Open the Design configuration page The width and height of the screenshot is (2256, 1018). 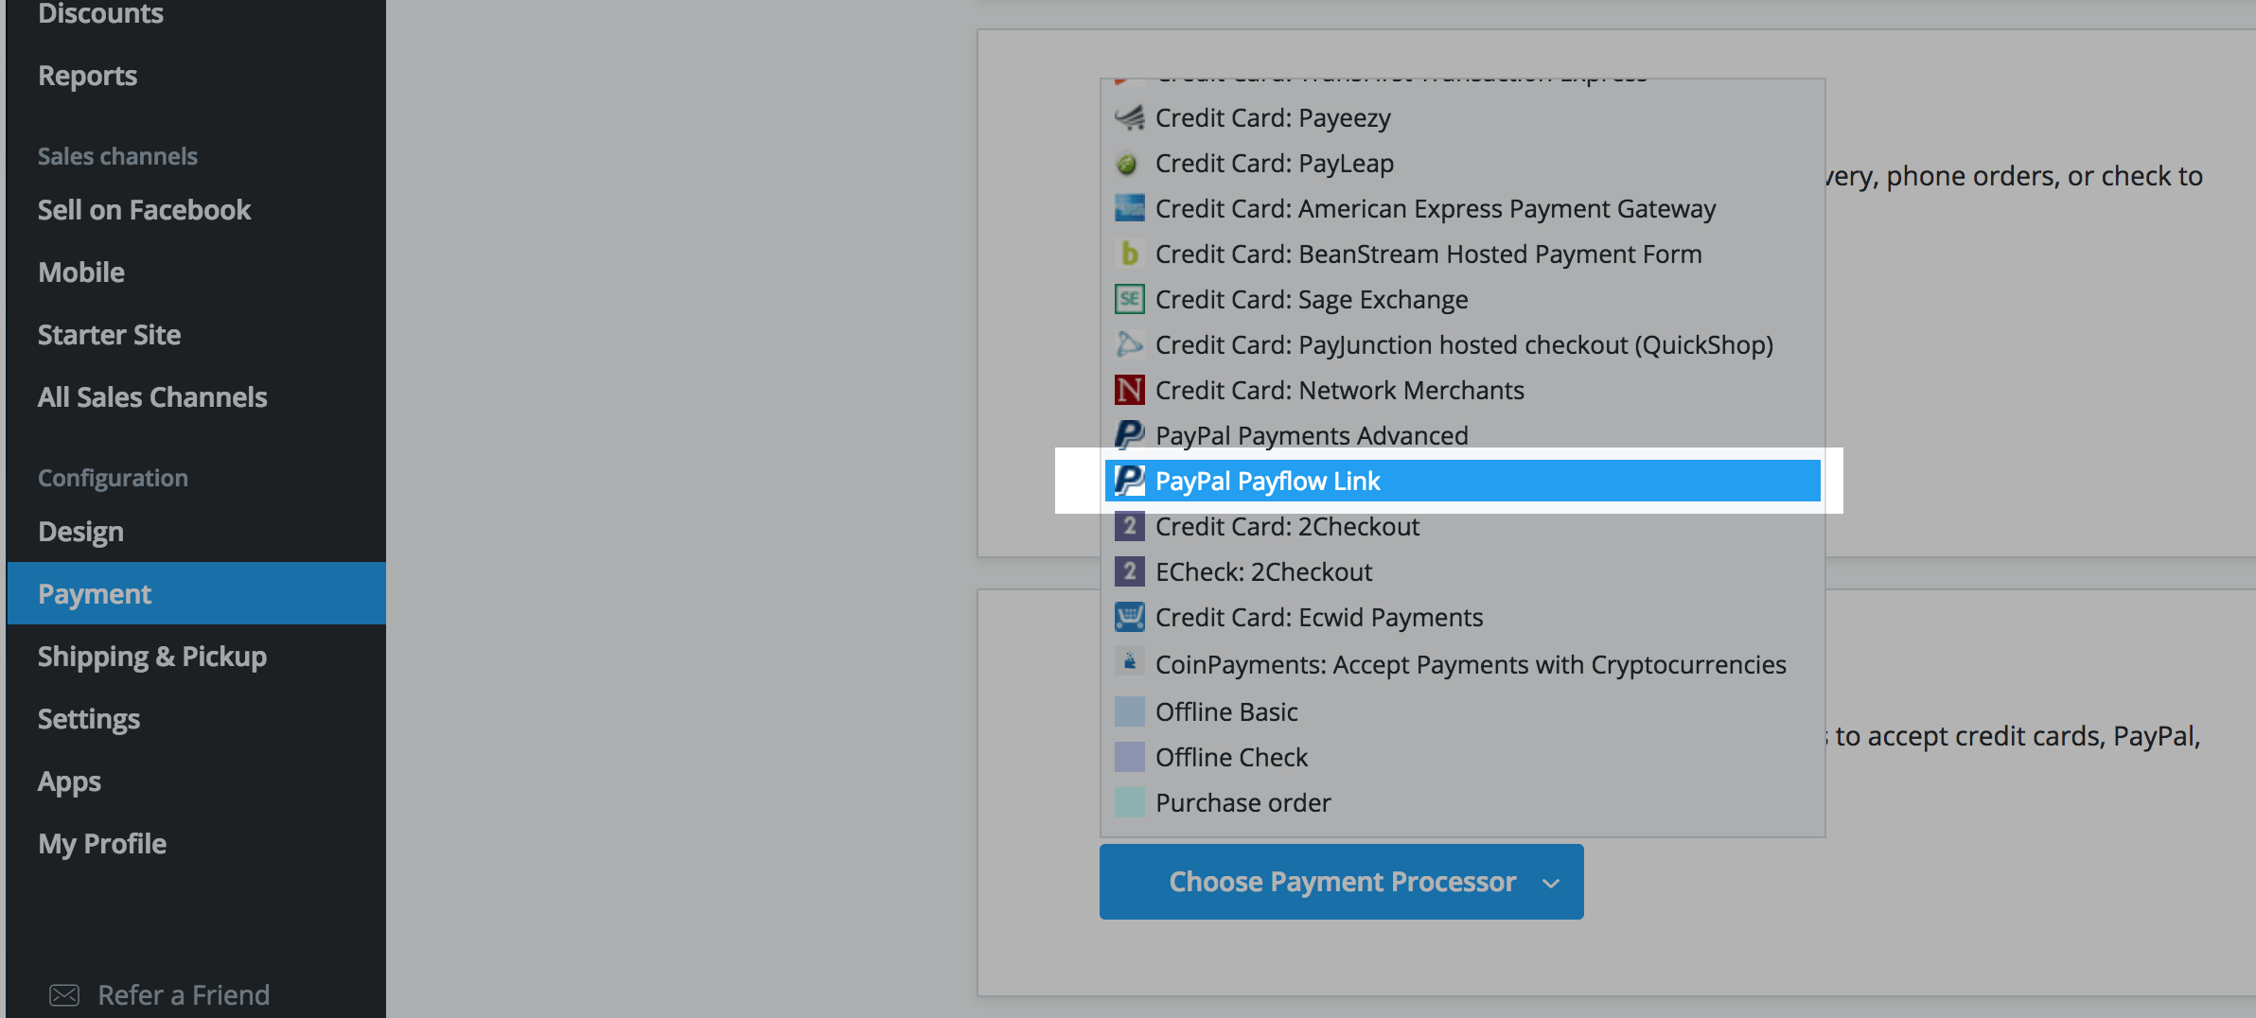[x=80, y=532]
